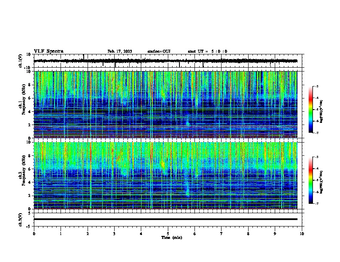
Task: Click time axis tick label "10"
Action: pos(302,234)
